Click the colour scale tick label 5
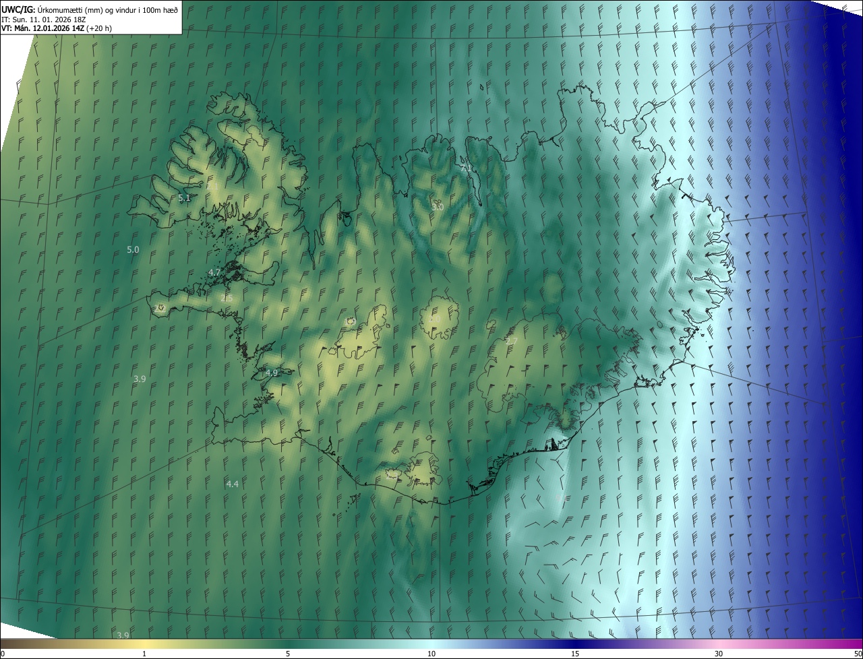 (288, 654)
